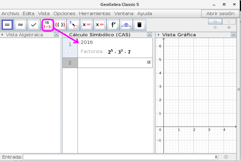
Task: Select the Solve numerically (x ≈) tool
Action: (x=100, y=25)
